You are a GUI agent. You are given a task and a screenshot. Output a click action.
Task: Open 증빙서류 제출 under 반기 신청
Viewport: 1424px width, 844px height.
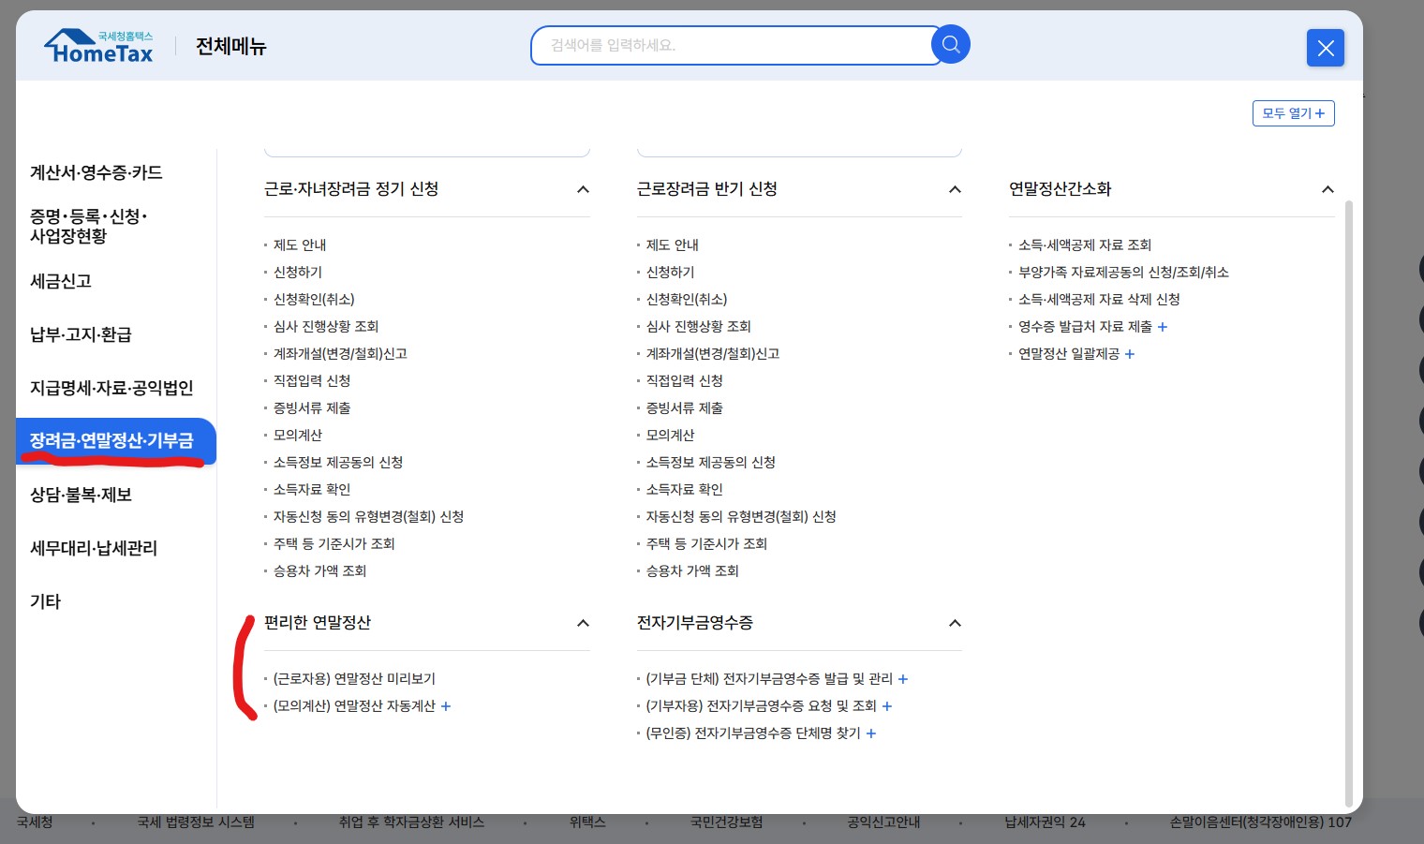point(685,408)
